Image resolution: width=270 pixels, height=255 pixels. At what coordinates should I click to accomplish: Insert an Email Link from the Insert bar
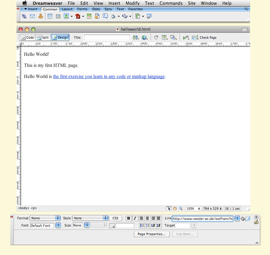(x=32, y=16)
